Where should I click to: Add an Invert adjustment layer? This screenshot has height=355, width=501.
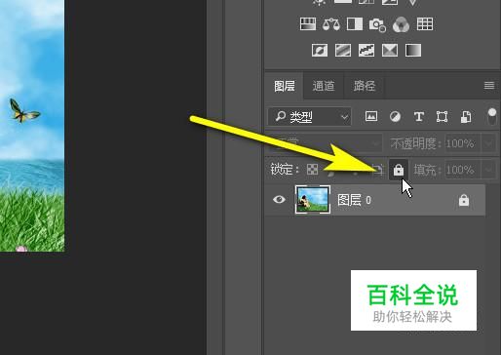point(320,51)
